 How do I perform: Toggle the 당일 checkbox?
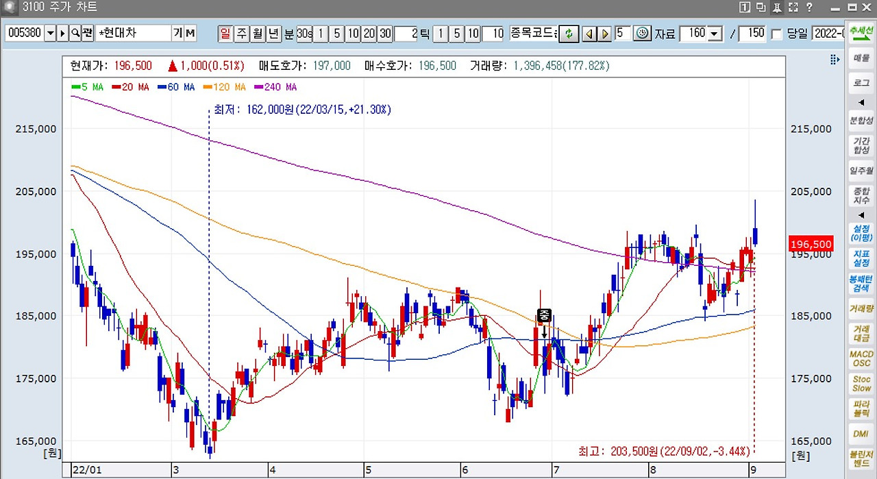point(776,34)
